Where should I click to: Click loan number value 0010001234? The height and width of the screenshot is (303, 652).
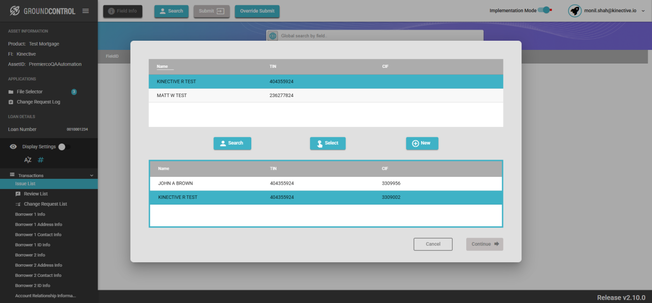77,129
